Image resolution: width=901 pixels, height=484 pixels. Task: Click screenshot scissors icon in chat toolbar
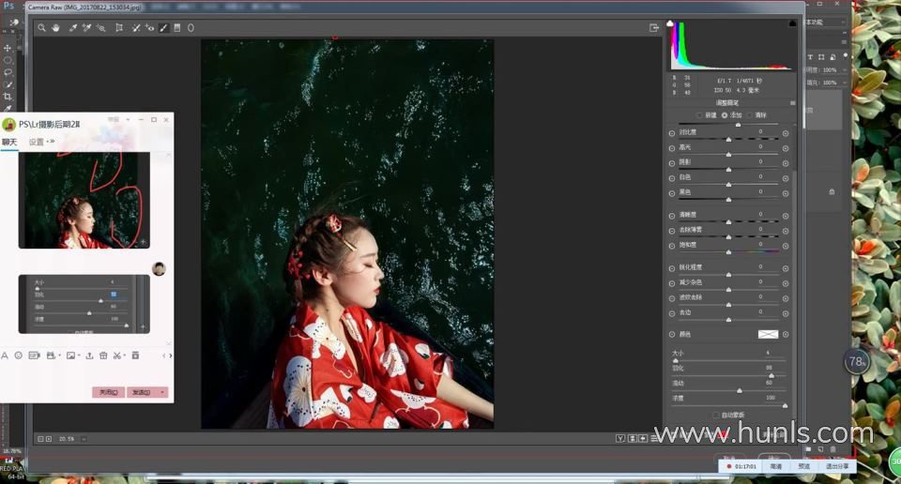coord(116,356)
